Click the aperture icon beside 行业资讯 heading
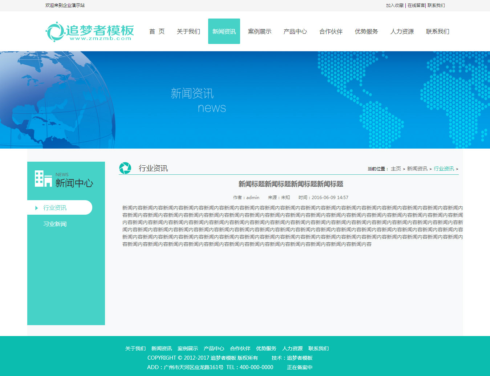Viewport: 490px width, 376px height. [125, 168]
